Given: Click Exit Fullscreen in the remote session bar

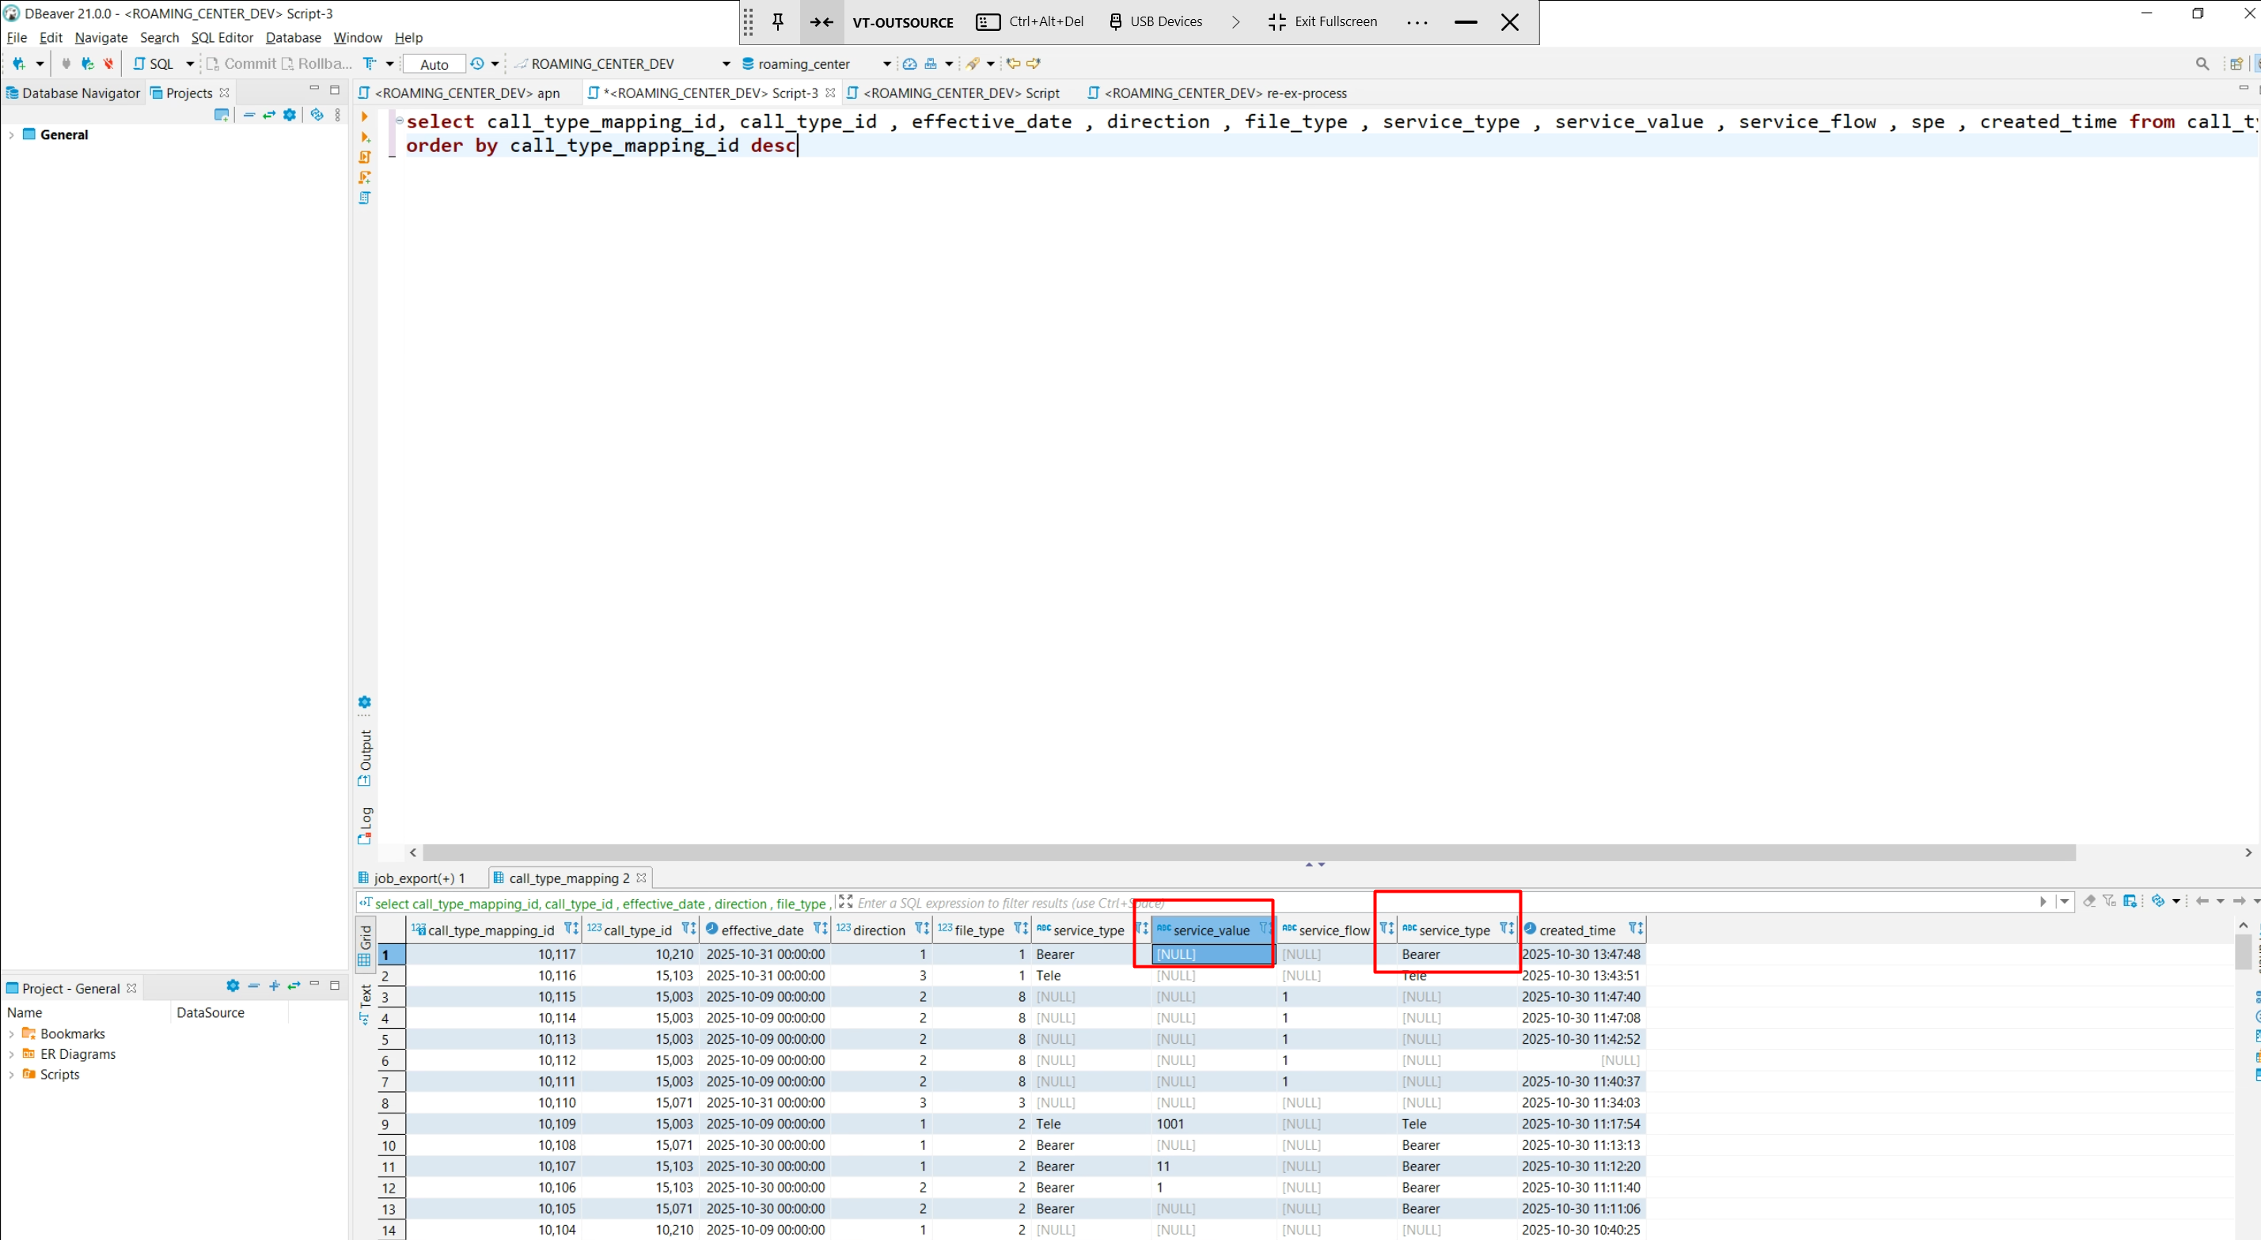Looking at the screenshot, I should [x=1322, y=22].
